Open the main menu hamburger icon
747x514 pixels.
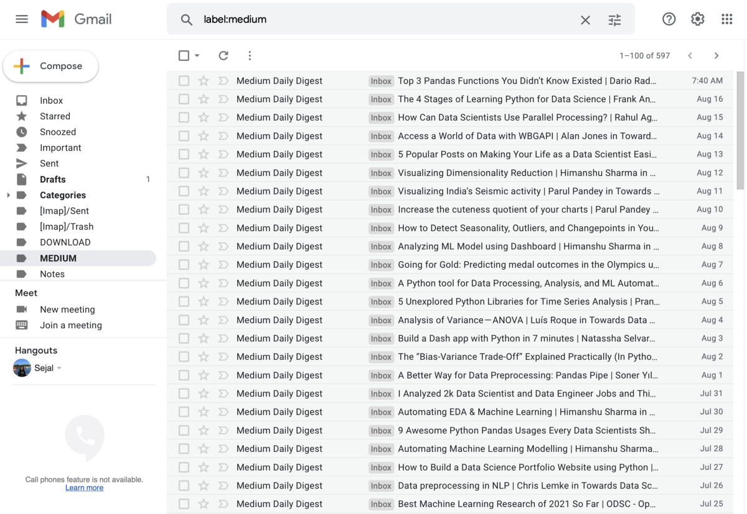[x=22, y=19]
